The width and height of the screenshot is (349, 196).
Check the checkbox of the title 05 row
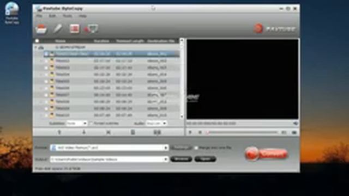click(46, 81)
